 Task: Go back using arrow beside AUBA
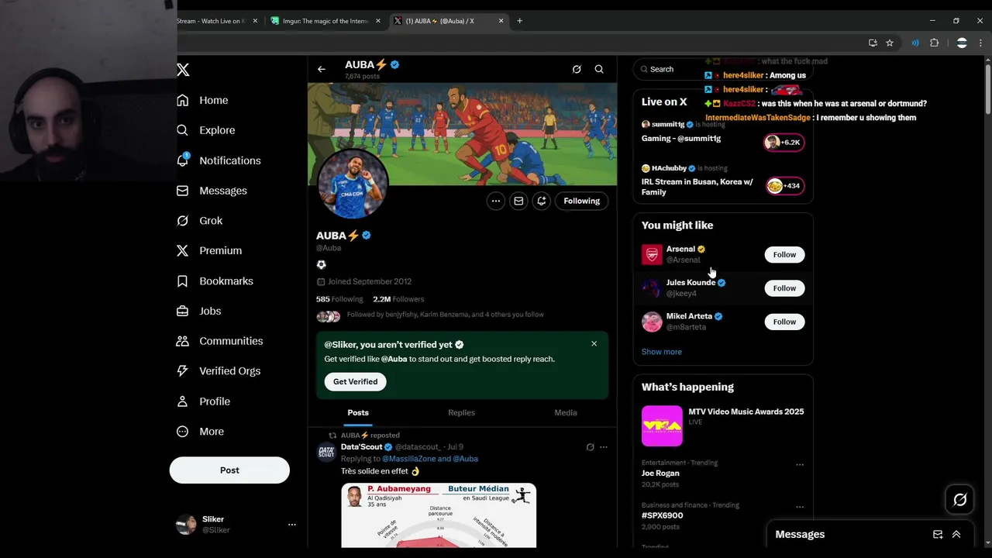[x=322, y=69]
